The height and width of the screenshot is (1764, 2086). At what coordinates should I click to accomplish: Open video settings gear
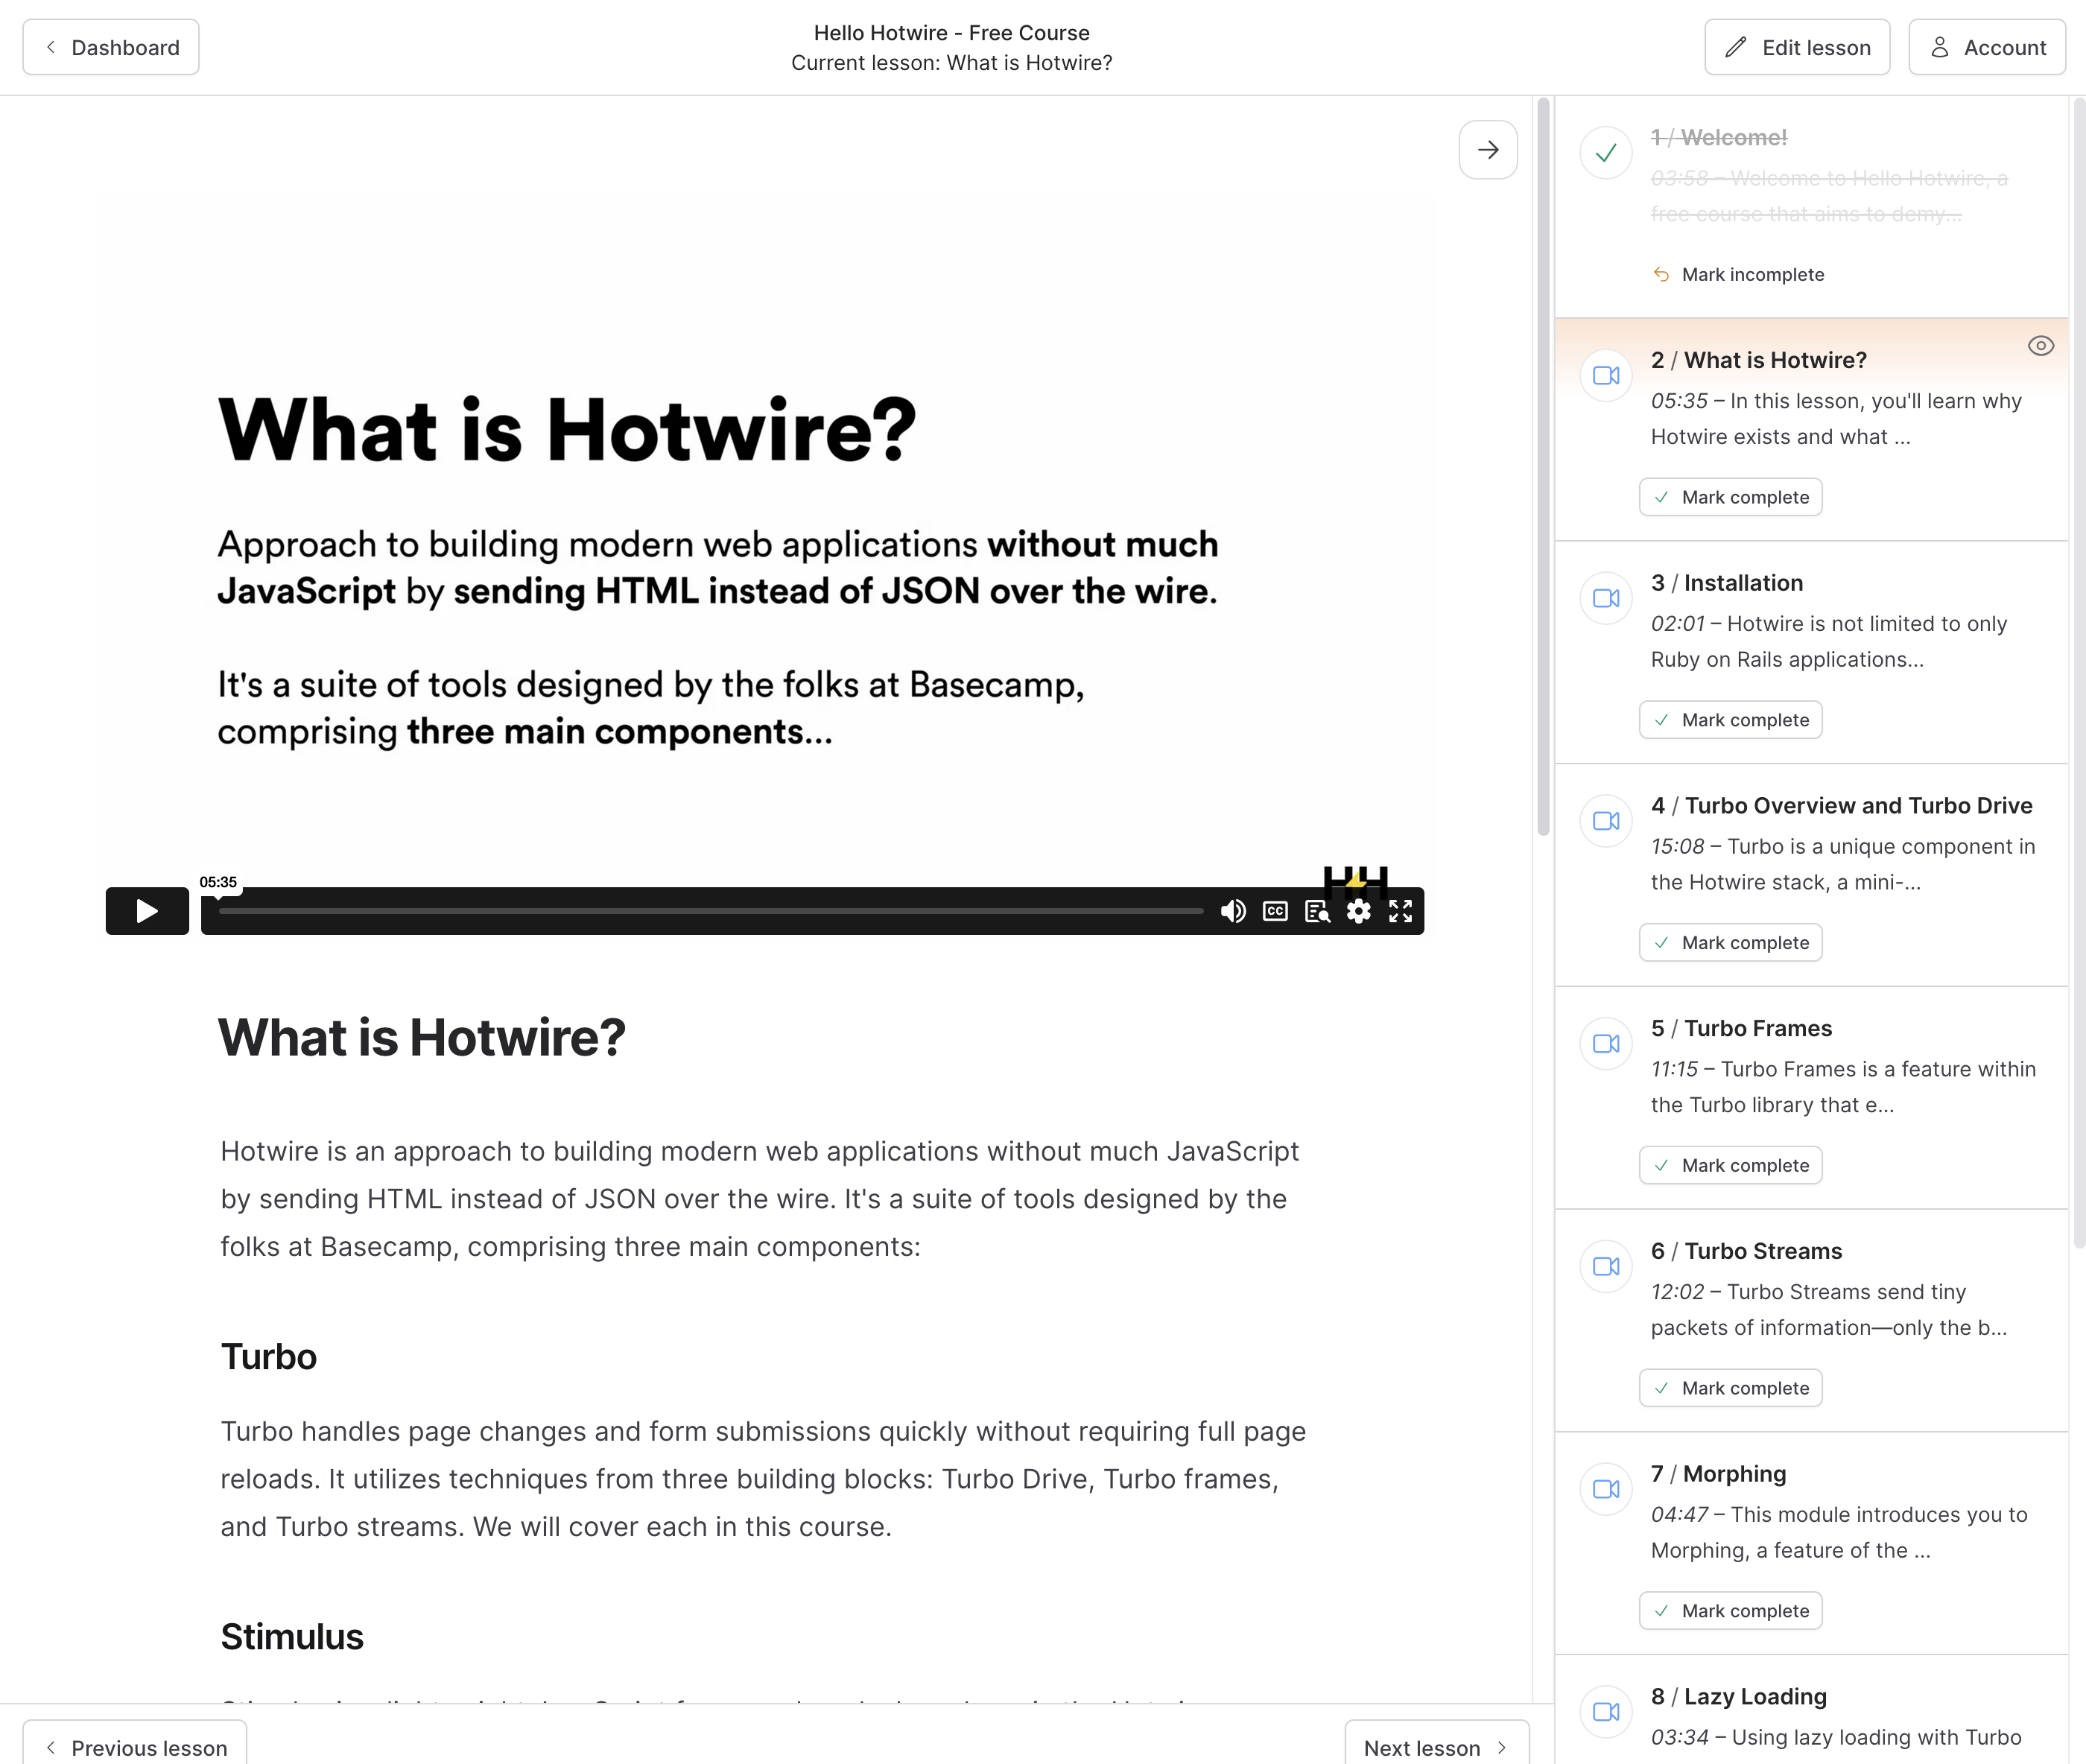(1358, 911)
